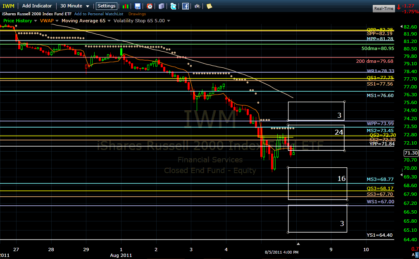The image size is (419, 259).
Task: Click the date 29 on the time axis
Action: point(86,249)
